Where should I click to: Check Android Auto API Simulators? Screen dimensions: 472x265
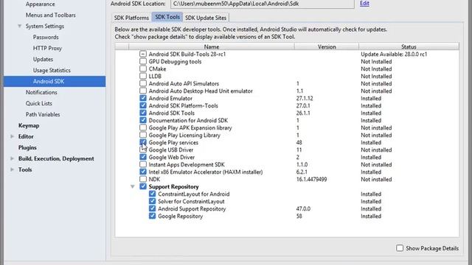143,83
